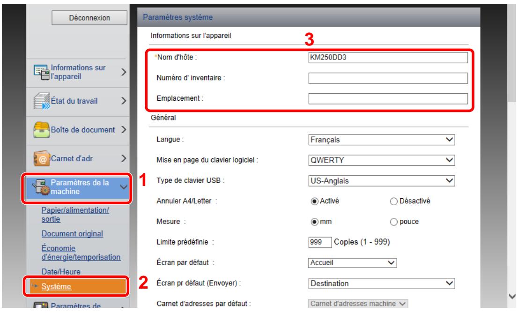Open Informations sur l'appareil menu item
The image size is (518, 313).
[78, 72]
